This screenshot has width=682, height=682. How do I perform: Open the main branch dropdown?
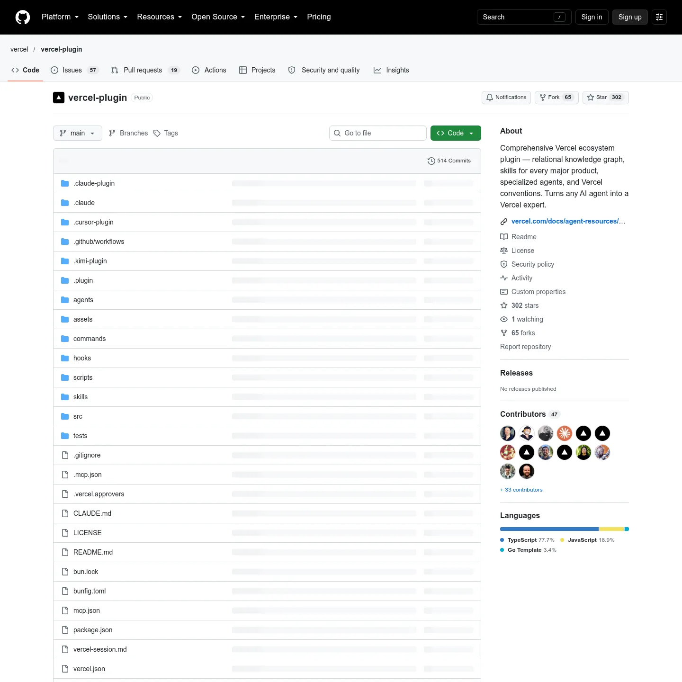[78, 133]
